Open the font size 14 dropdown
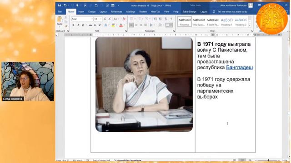Image resolution: width=291 pixels, height=163 pixels. click(x=101, y=19)
